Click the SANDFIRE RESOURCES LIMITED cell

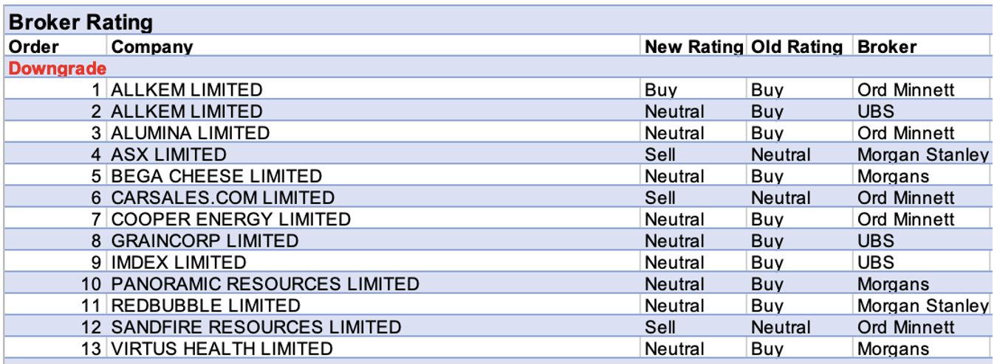[256, 327]
